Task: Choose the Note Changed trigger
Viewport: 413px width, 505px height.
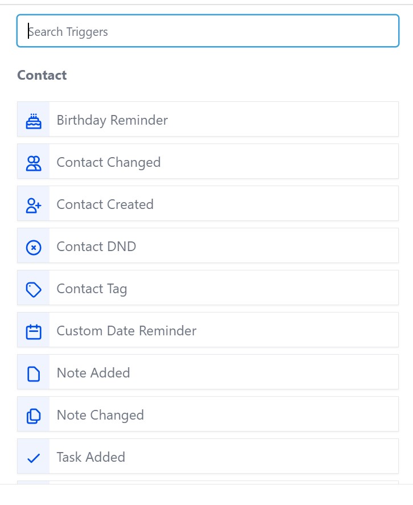Action: coord(100,415)
